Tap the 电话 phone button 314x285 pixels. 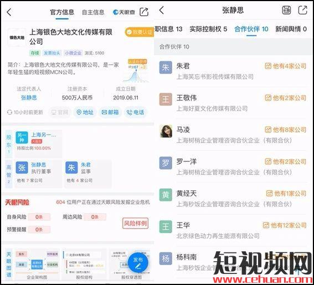click(135, 112)
